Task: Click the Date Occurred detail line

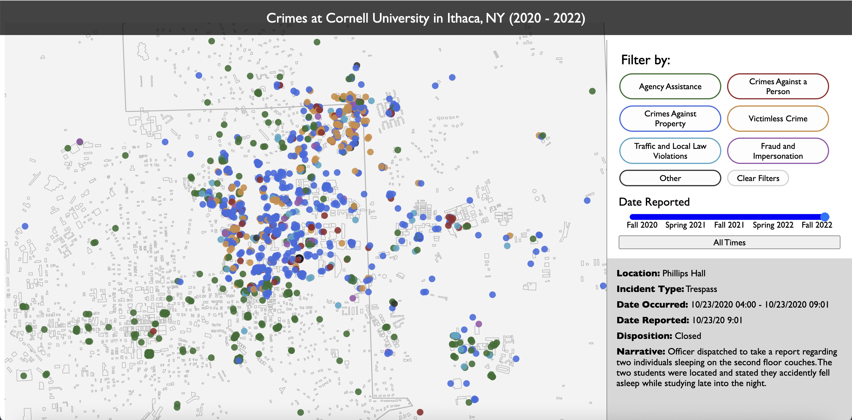Action: coord(723,305)
